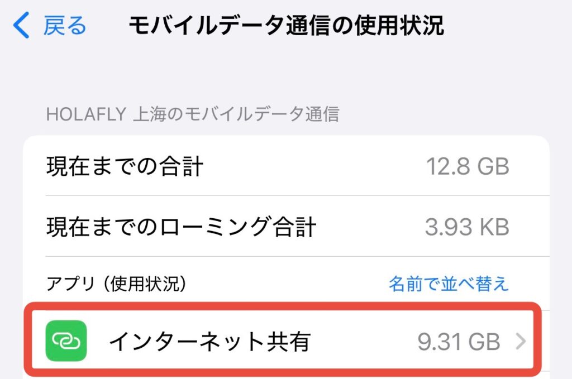Tap the アプリ(使用状況) section label
Viewport: 572px width, 379px height.
[x=116, y=284]
